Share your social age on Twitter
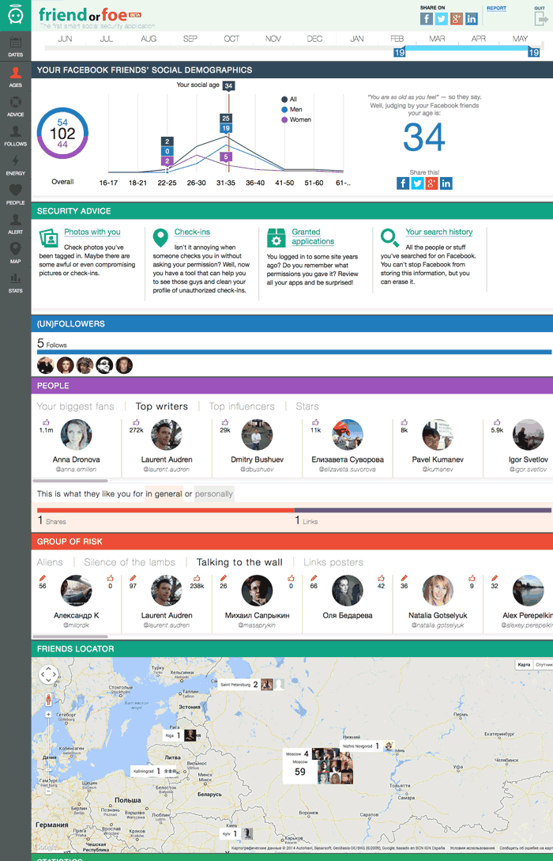 (417, 183)
